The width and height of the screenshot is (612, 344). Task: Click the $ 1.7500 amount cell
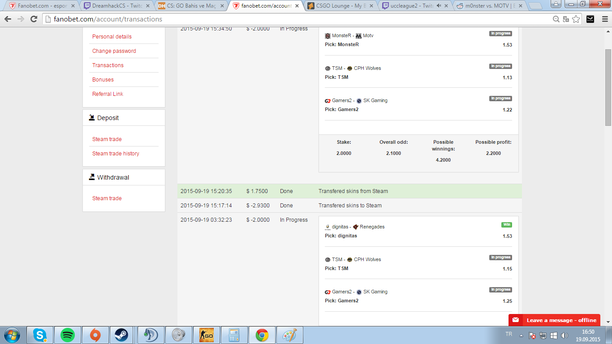click(257, 191)
